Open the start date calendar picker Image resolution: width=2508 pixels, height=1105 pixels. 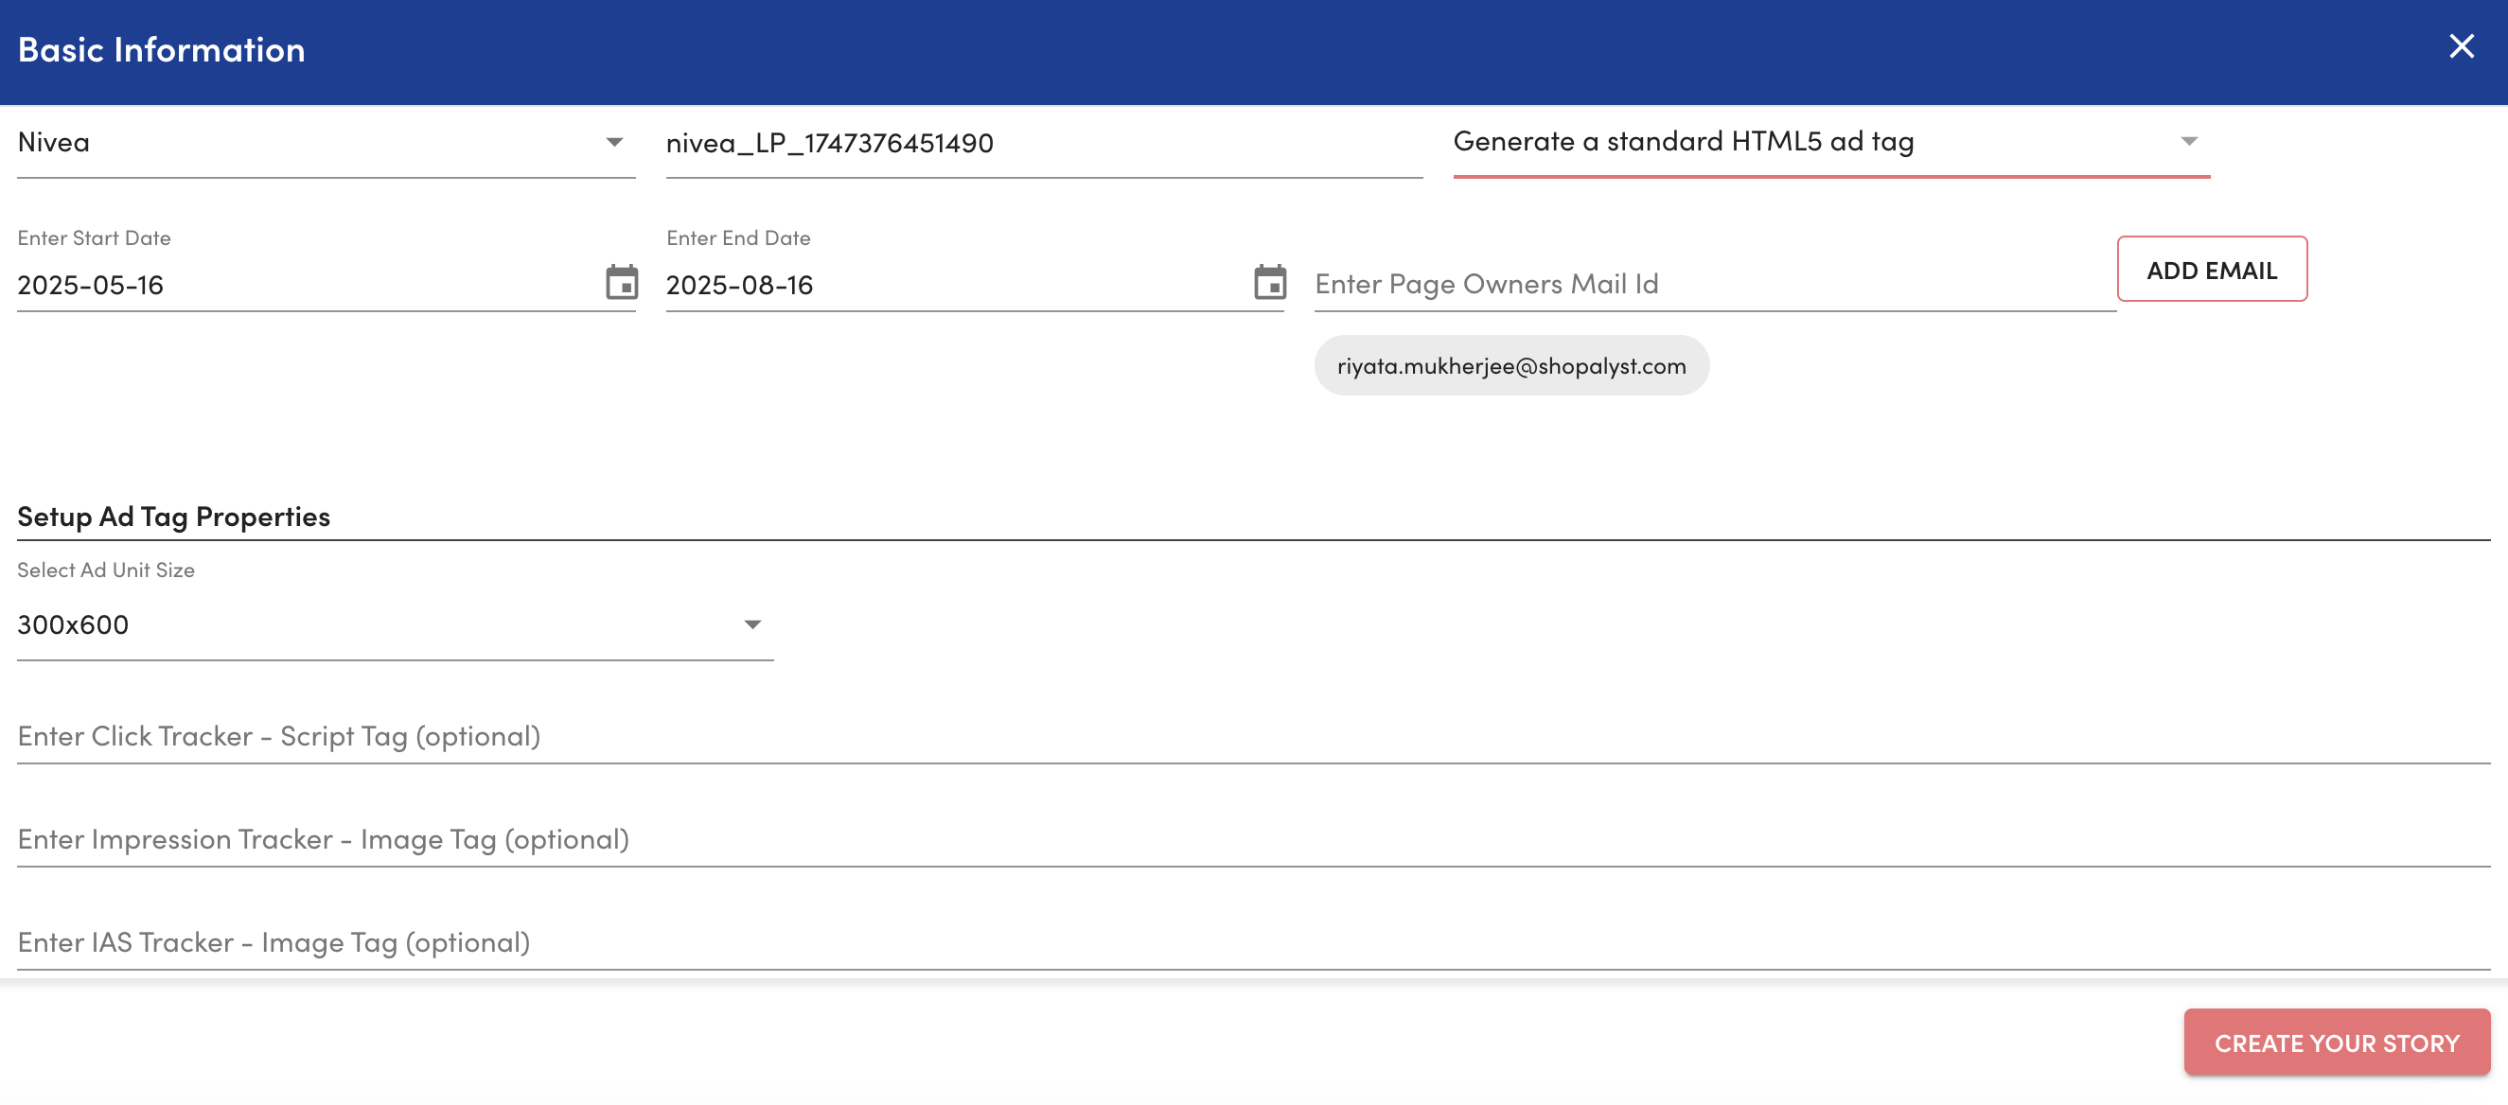(x=621, y=282)
